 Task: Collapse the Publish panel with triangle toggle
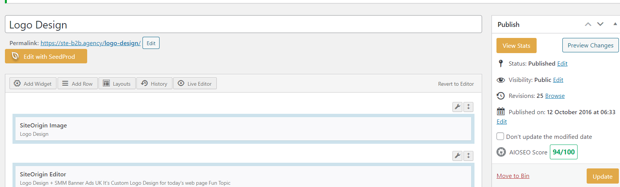(x=615, y=24)
